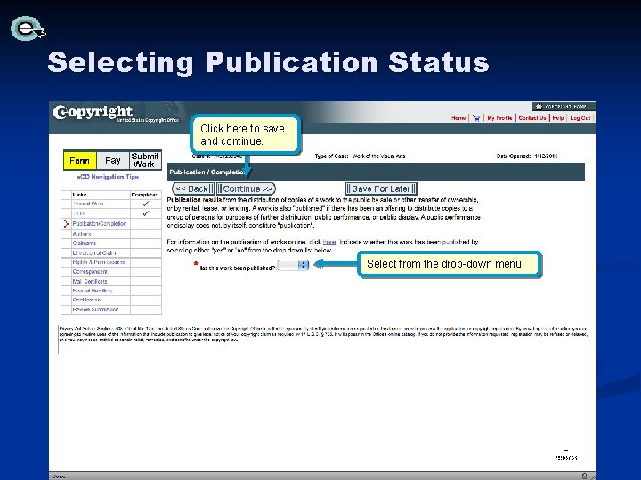Open Mail Certificate sidebar link
Screen dimensions: 641x480
(x=90, y=281)
